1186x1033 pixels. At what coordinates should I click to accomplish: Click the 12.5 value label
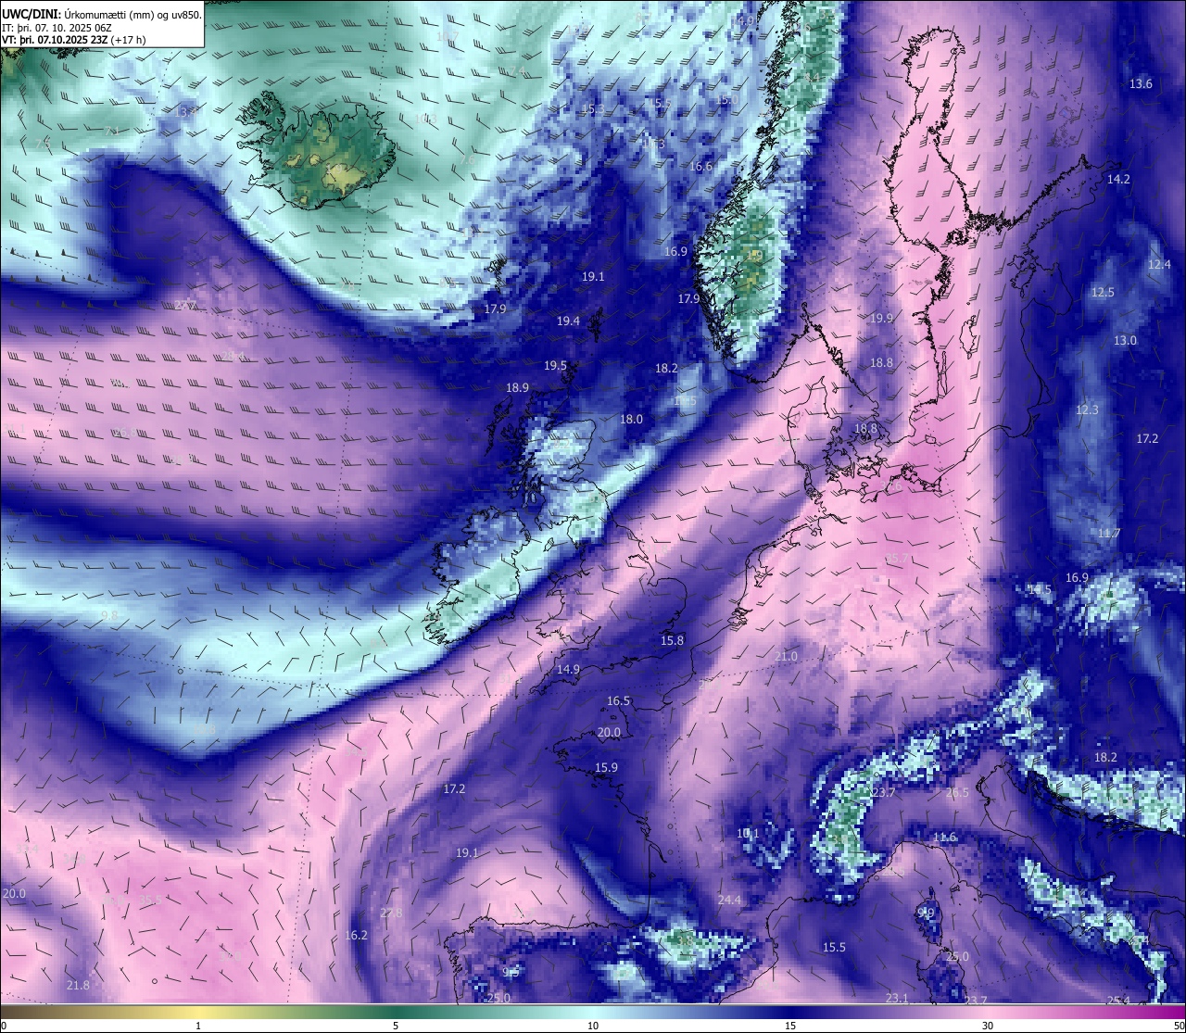click(1103, 293)
